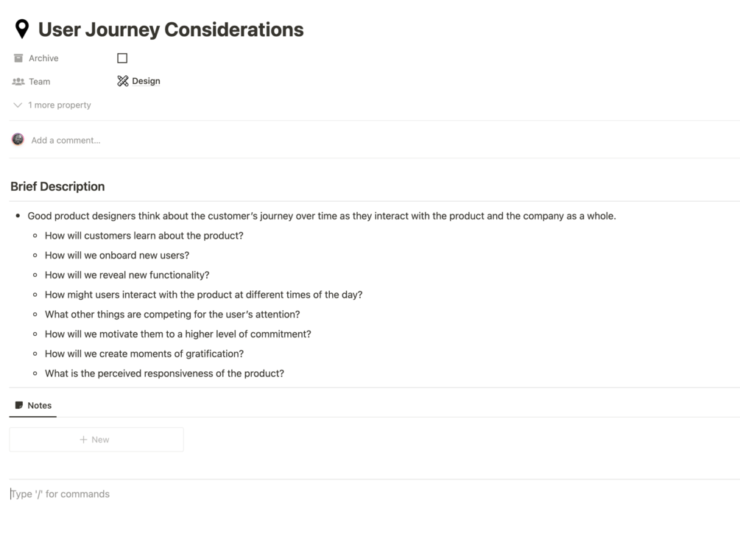Expand the '1 more property' chevron
This screenshot has height=534, width=740.
(18, 105)
